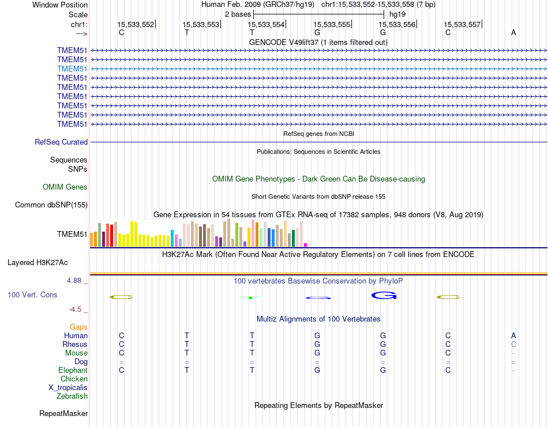Click the RefSeq Curated track label
Image resolution: width=548 pixels, height=427 pixels.
click(x=61, y=142)
